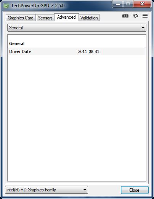Image resolution: width=154 pixels, height=199 pixels.
Task: Minimize the GPU-Z window
Action: tap(118, 4)
